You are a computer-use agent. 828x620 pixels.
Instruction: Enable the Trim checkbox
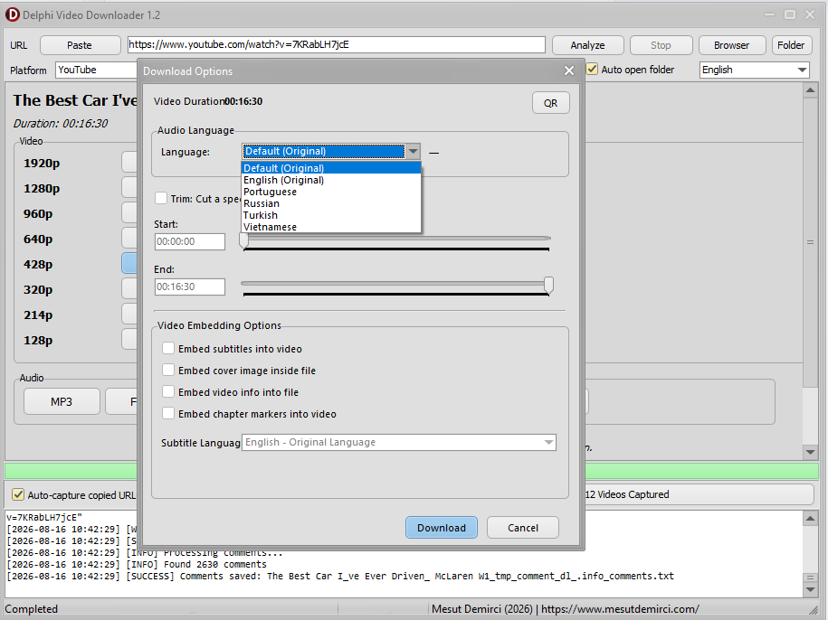click(x=161, y=198)
